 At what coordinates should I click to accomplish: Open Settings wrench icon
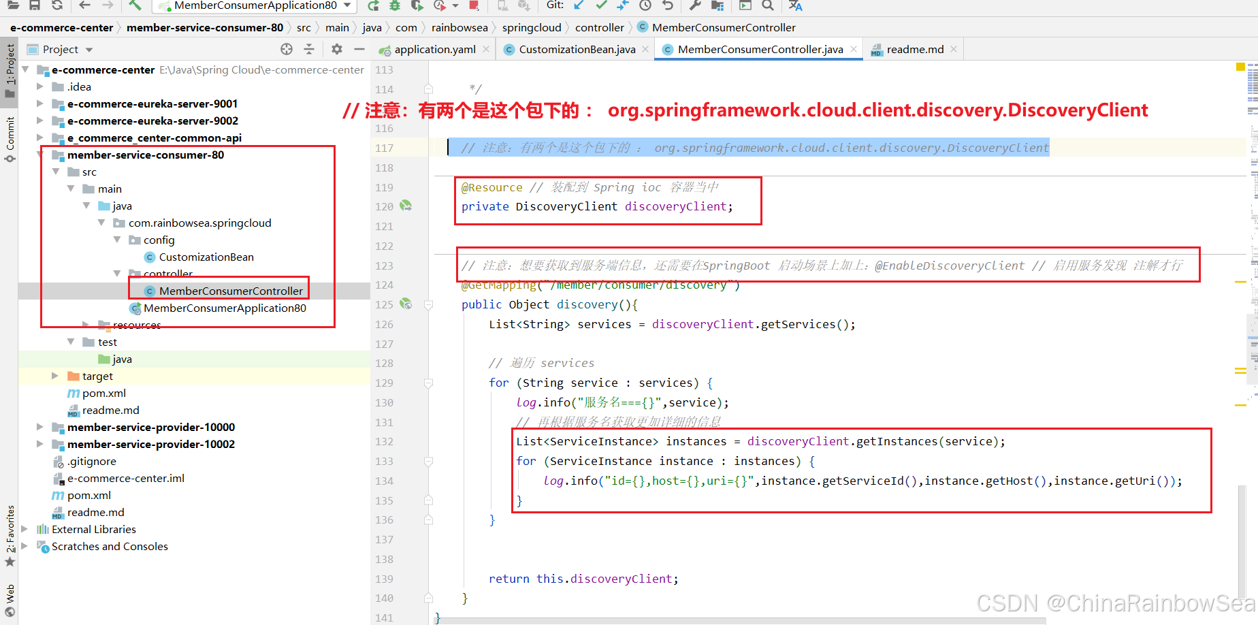pyautogui.click(x=695, y=5)
